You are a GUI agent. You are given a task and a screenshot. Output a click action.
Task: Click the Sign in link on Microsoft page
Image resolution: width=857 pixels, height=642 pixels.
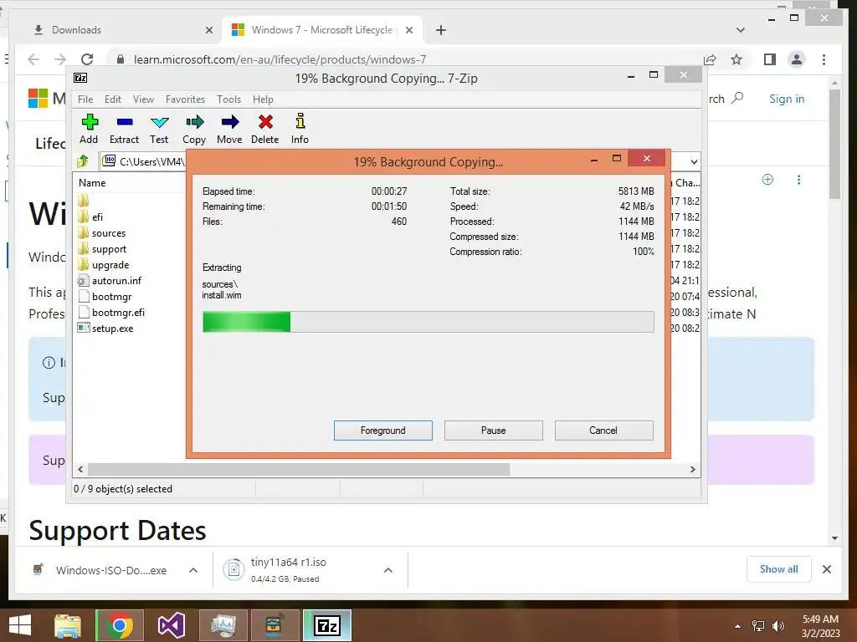click(x=787, y=99)
